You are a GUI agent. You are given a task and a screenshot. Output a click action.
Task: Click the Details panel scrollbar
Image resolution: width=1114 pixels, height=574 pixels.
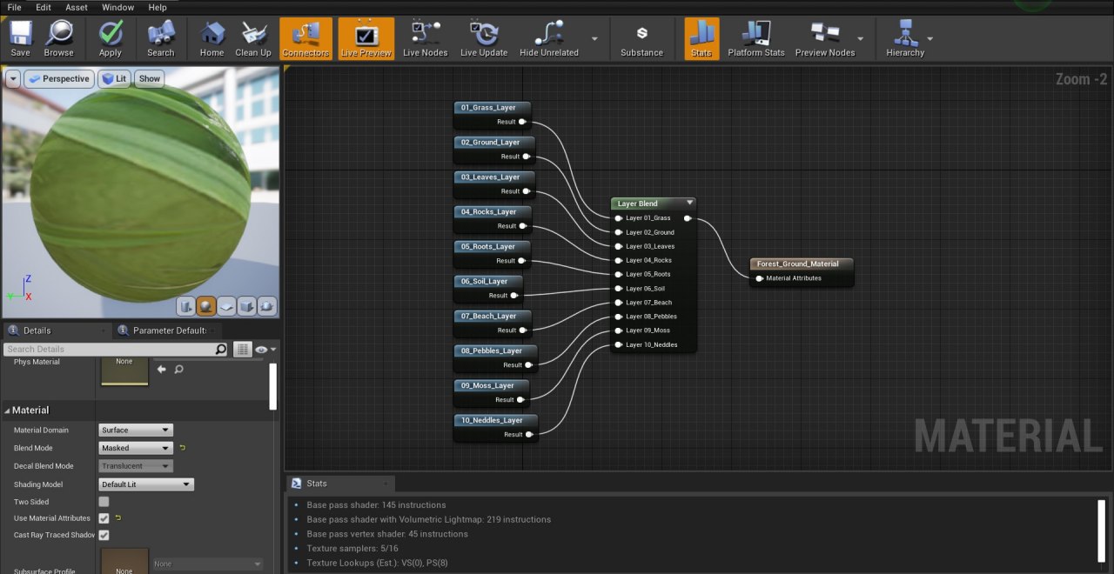pyautogui.click(x=272, y=386)
